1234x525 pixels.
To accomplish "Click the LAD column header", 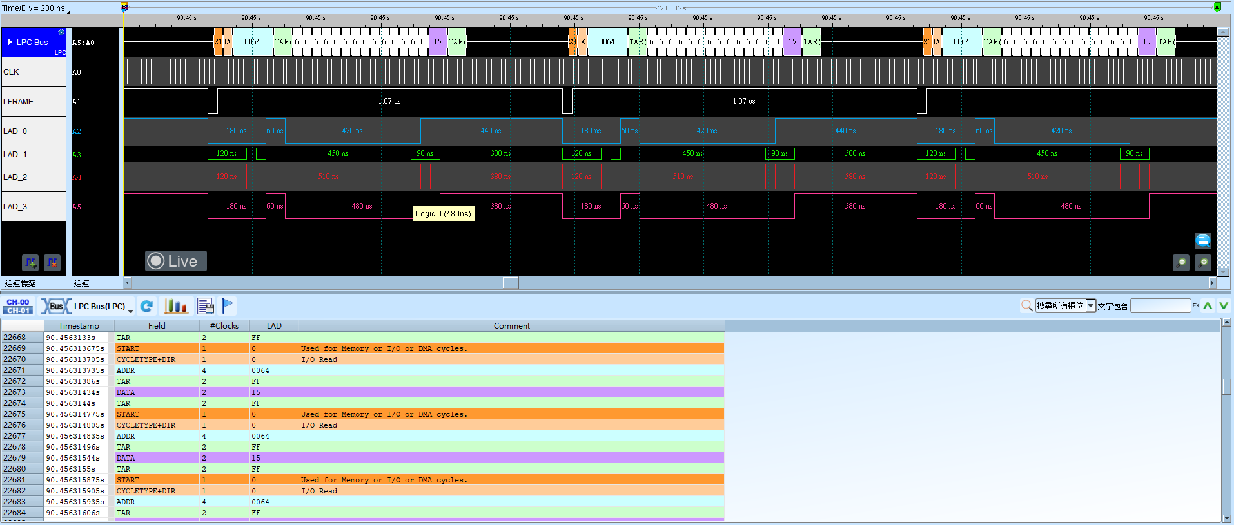I will [274, 326].
